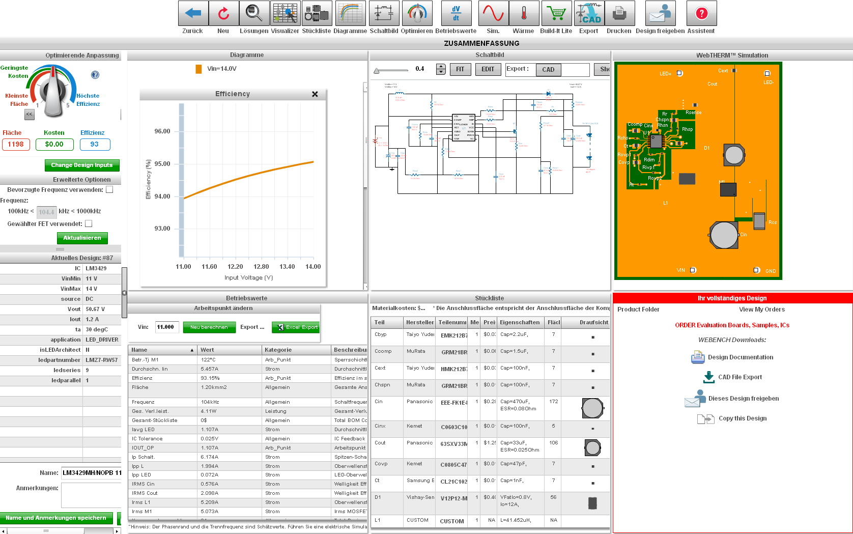Screen dimensions: 853x534
Task: Click the Drucken printer icon
Action: point(619,13)
